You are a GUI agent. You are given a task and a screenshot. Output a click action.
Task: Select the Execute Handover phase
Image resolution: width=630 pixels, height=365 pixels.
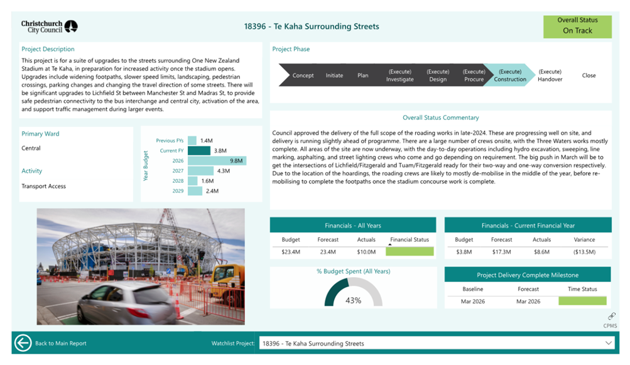click(x=550, y=75)
